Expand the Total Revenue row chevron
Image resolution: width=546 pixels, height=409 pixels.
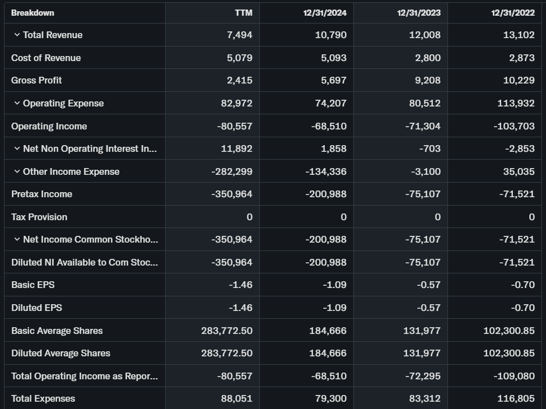point(17,35)
